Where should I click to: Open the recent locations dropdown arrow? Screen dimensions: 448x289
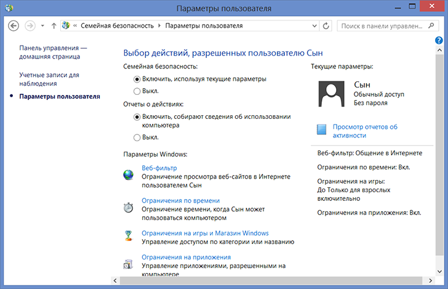[42, 26]
